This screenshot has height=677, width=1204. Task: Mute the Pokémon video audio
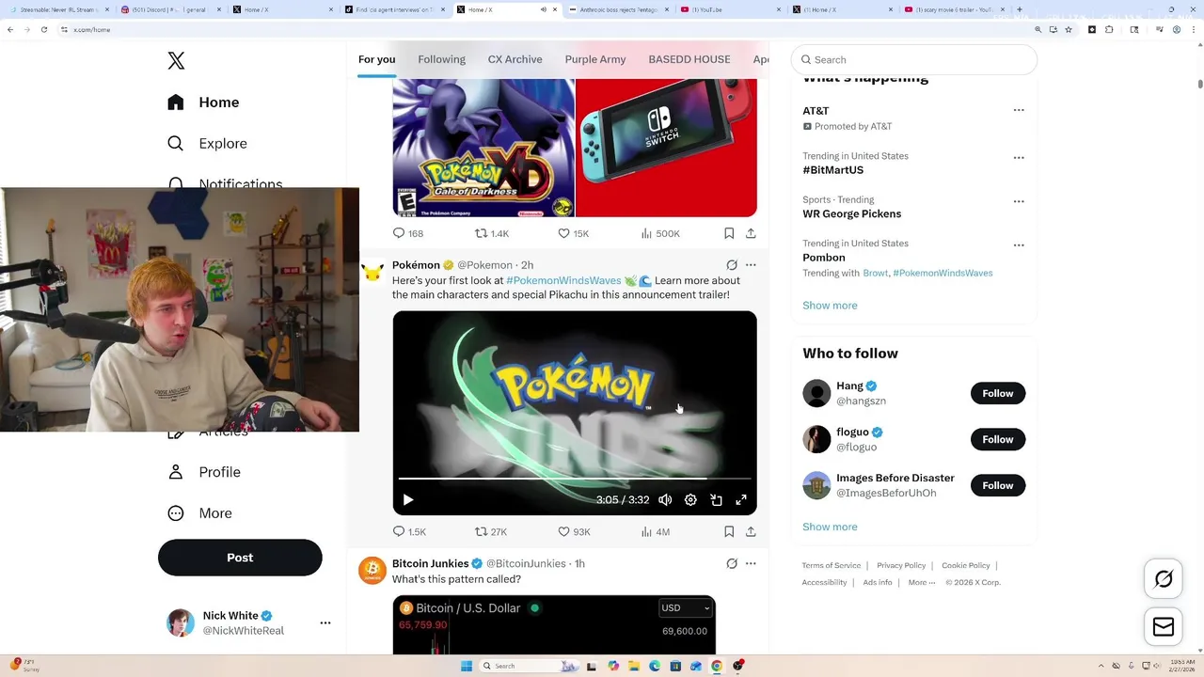[665, 500]
